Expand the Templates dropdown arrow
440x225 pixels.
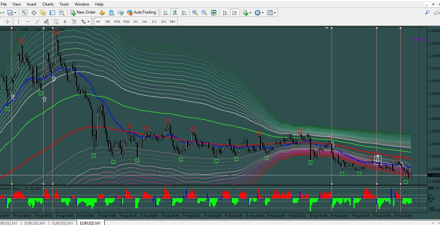(275, 13)
